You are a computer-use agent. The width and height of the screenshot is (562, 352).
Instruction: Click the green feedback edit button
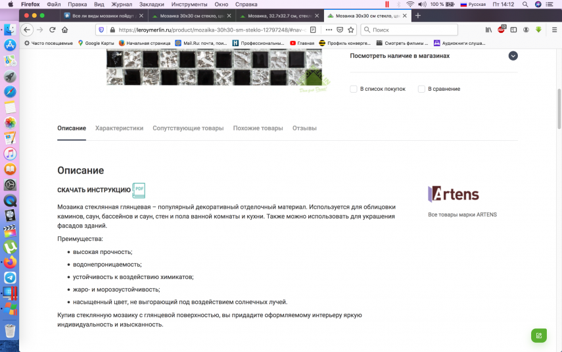click(539, 336)
